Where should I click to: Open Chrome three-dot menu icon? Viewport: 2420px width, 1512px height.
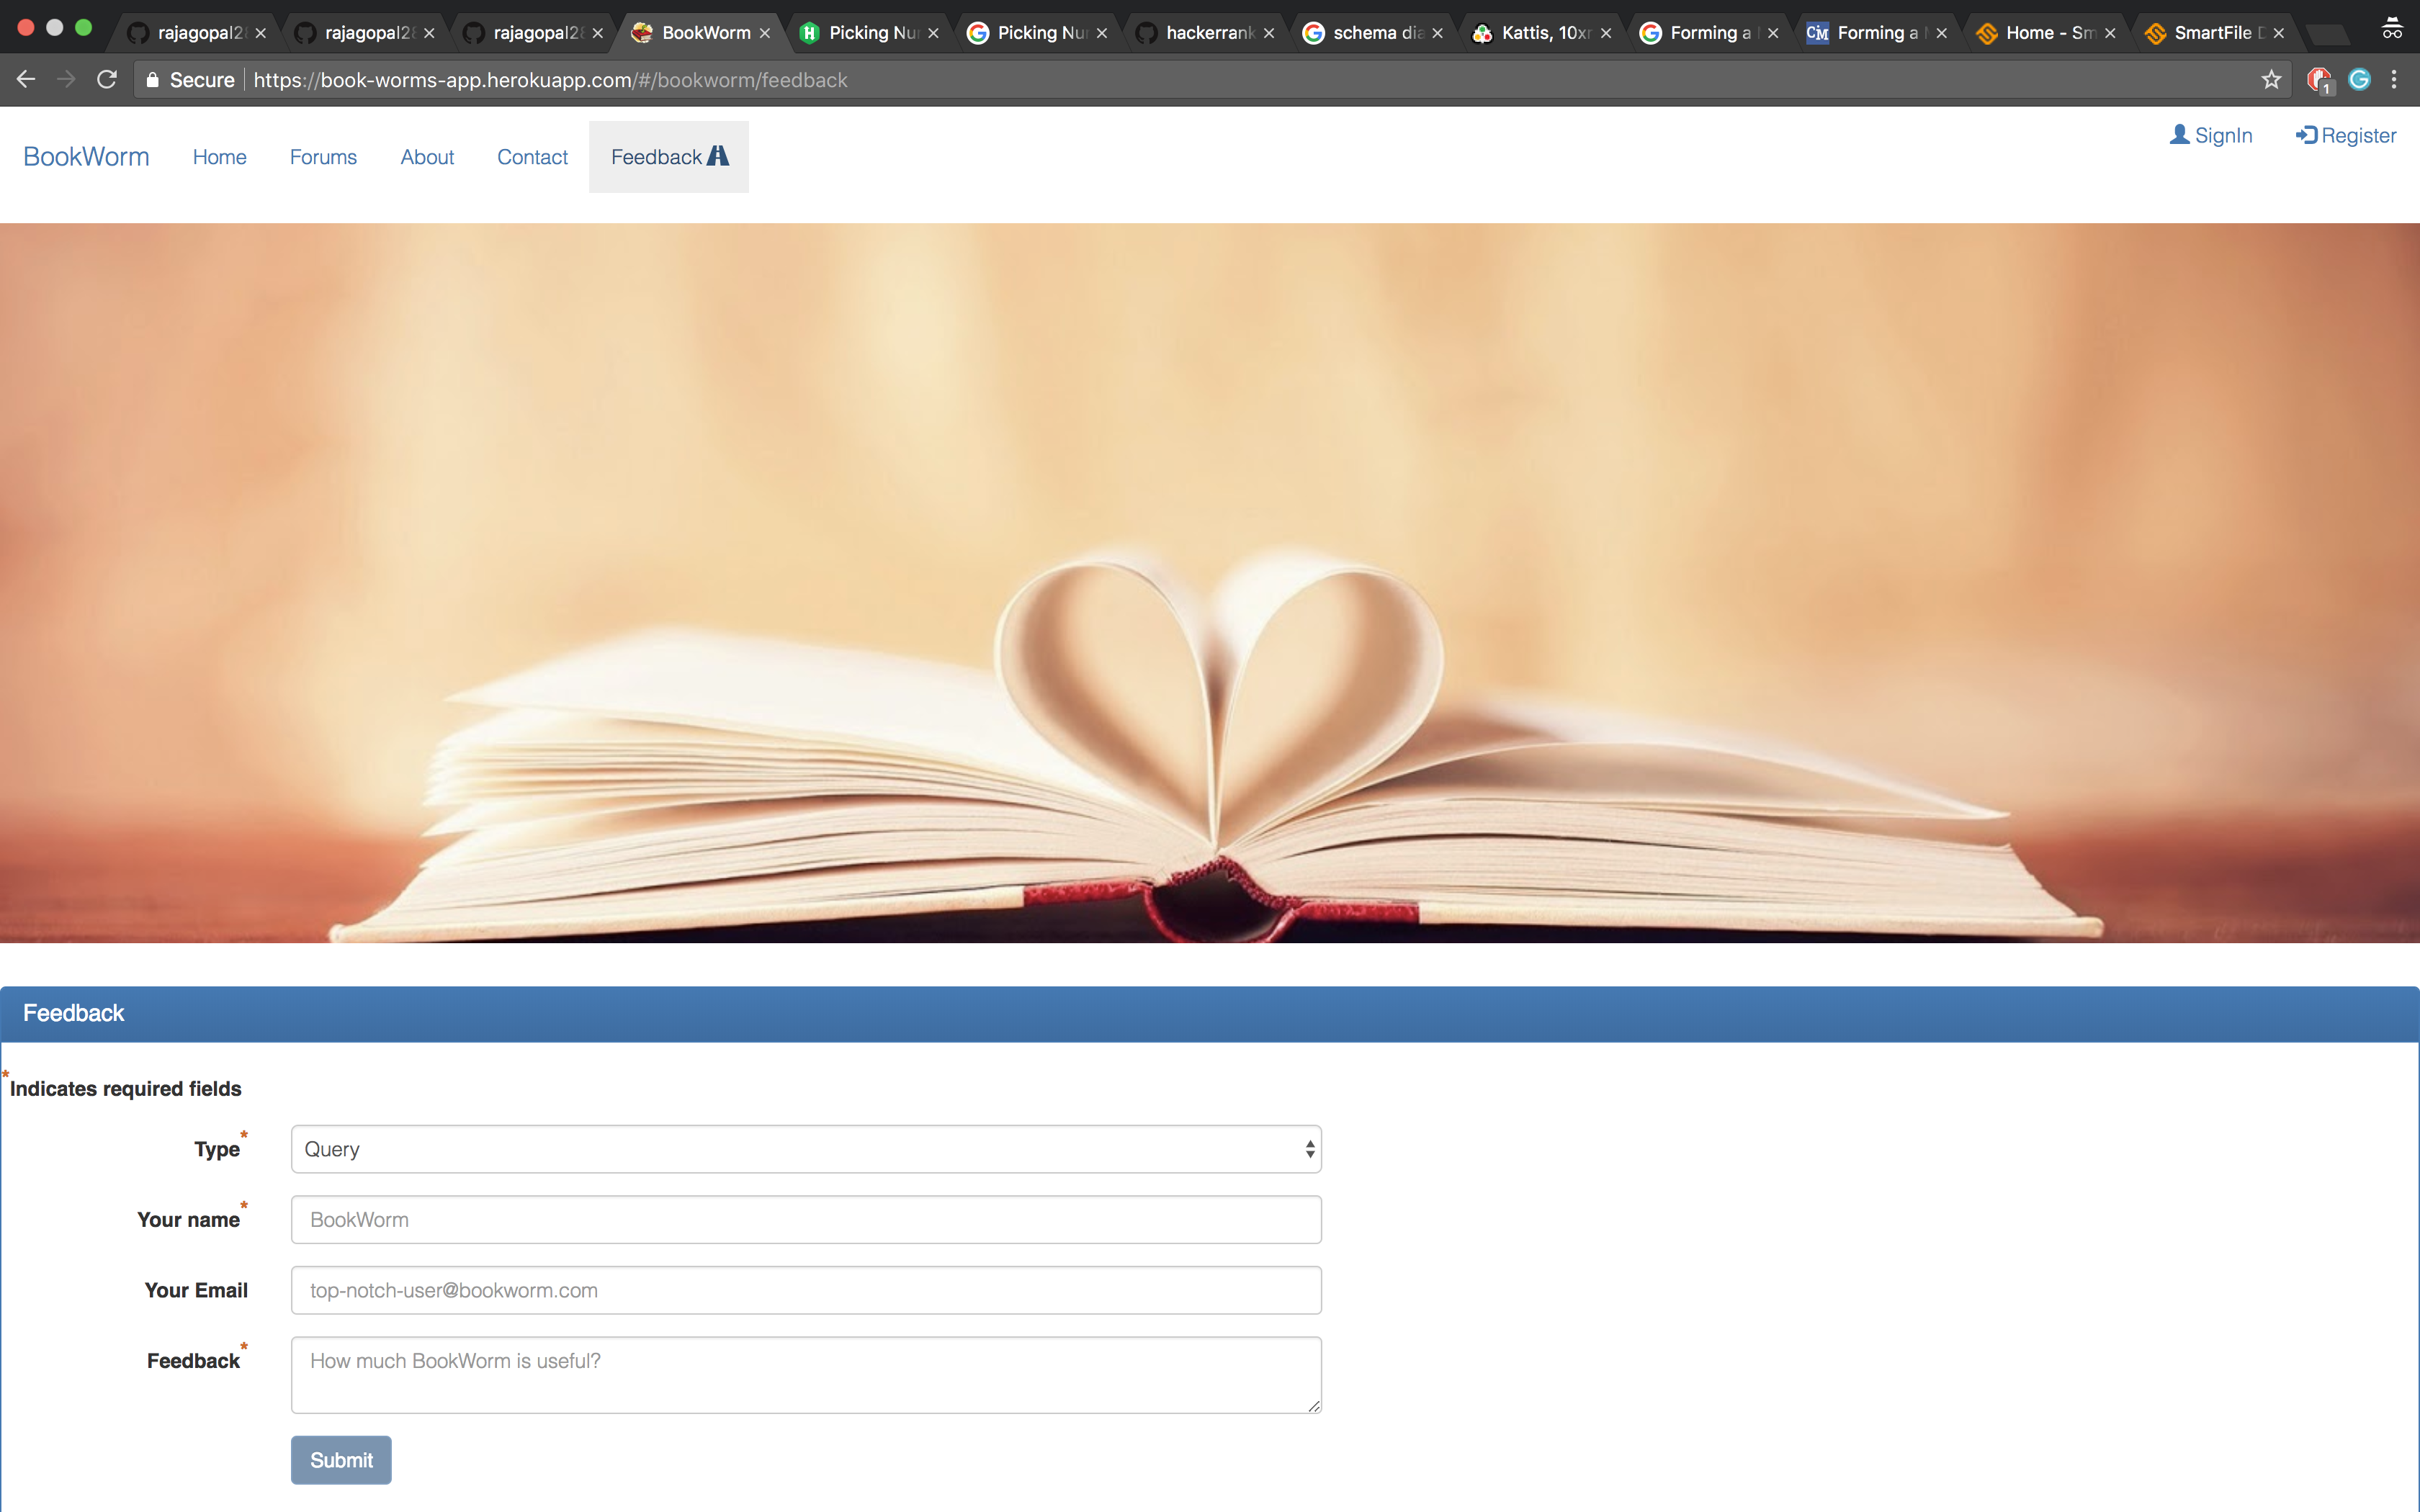[x=2394, y=80]
